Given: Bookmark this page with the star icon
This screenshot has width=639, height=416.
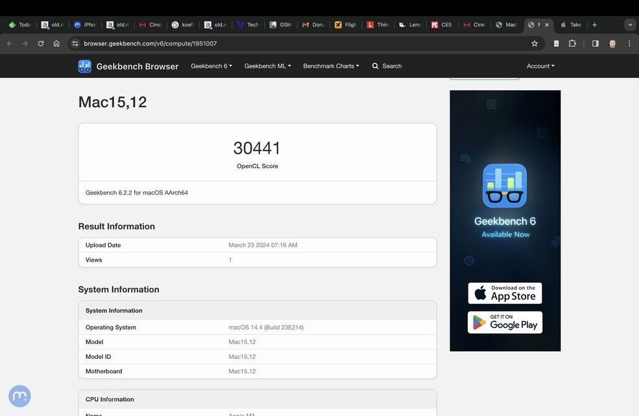Looking at the screenshot, I should (x=535, y=43).
